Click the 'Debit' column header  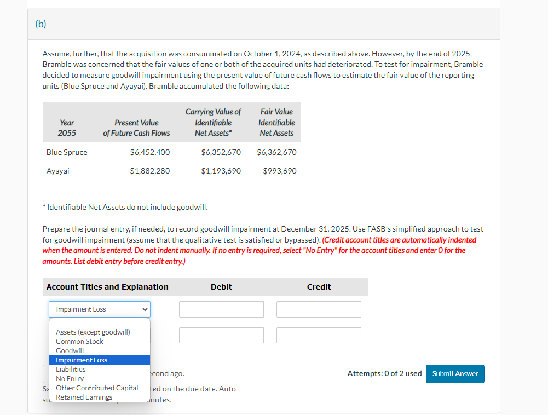click(221, 287)
